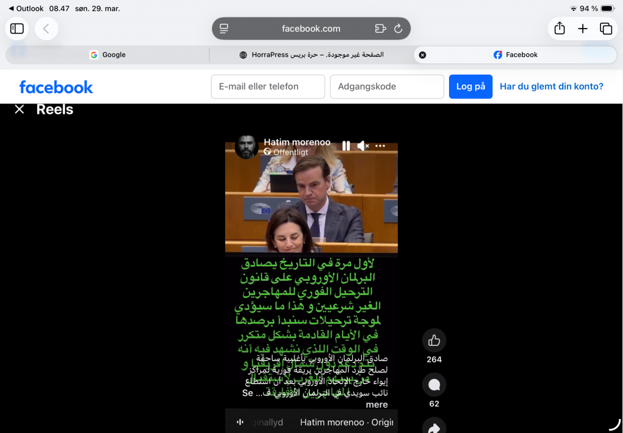Share the reel with arrow icon

point(434,428)
